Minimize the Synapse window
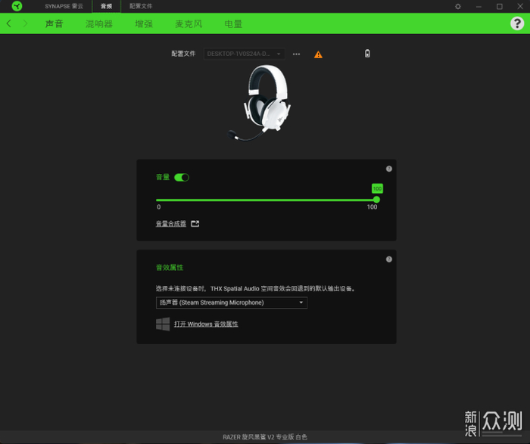Viewport: 530px width, 444px height. (x=479, y=6)
